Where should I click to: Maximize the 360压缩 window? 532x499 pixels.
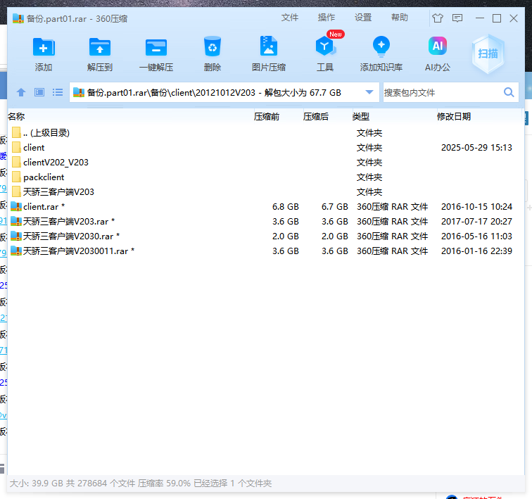coord(497,18)
